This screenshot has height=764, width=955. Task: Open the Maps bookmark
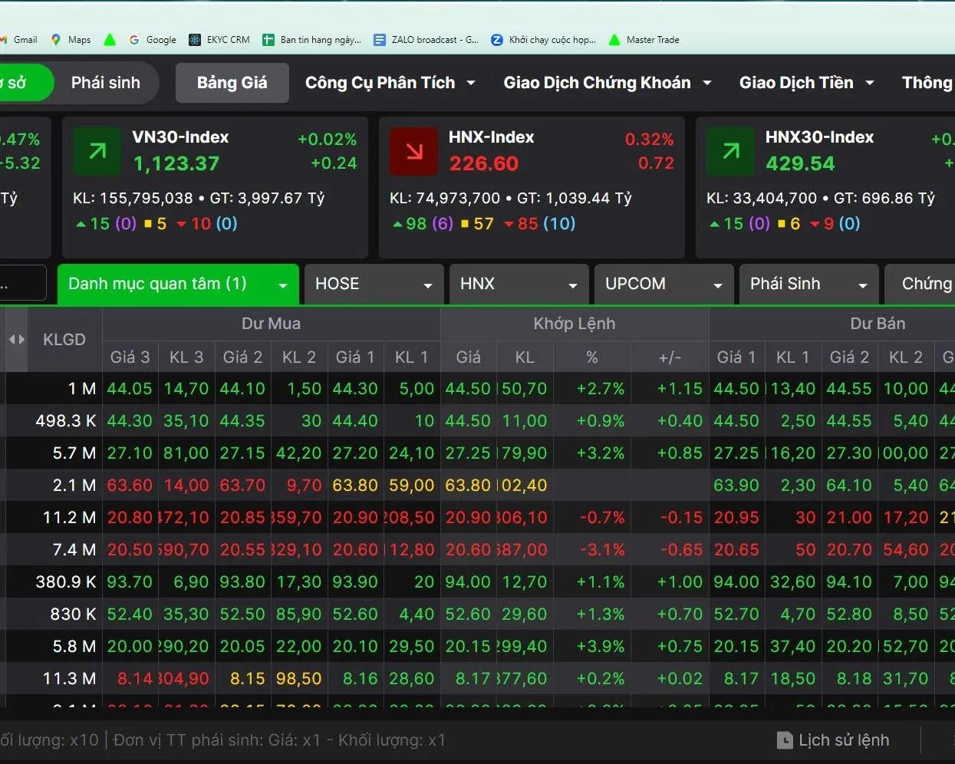point(71,40)
